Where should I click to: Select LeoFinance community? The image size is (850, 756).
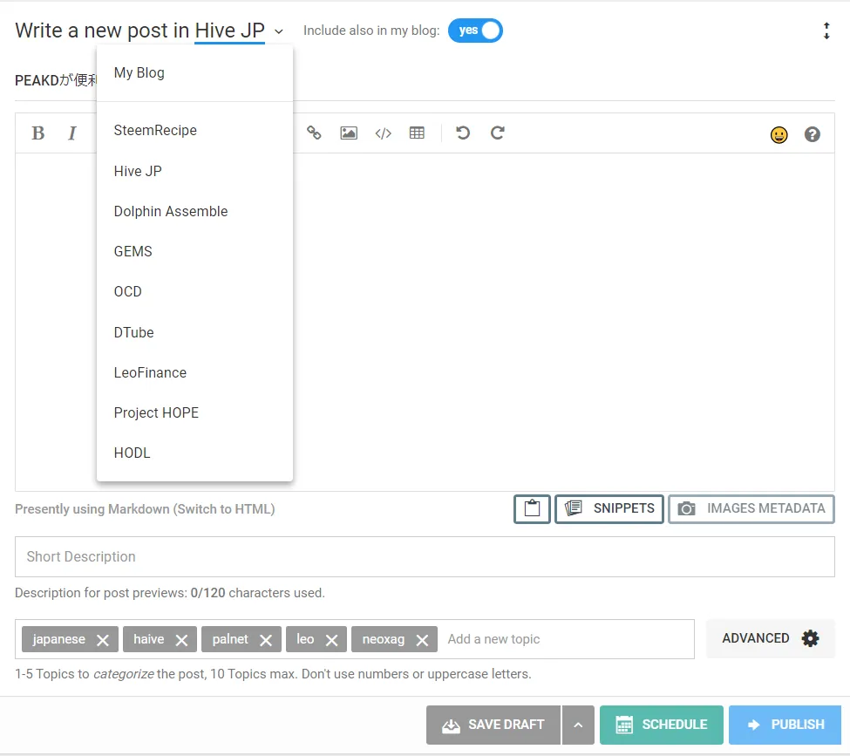(194, 372)
